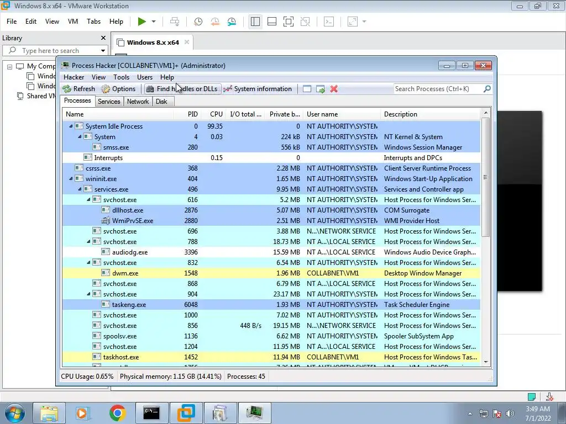
Task: Click the take snapshot clock icon
Action: [198, 22]
